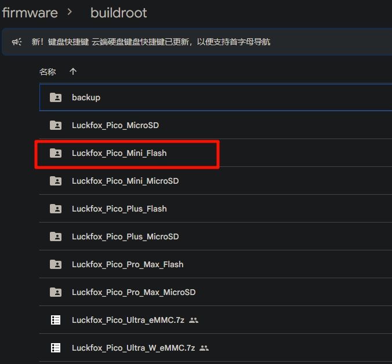Click the megaphone announcement icon
Screen dimensions: 392x364
coord(17,42)
